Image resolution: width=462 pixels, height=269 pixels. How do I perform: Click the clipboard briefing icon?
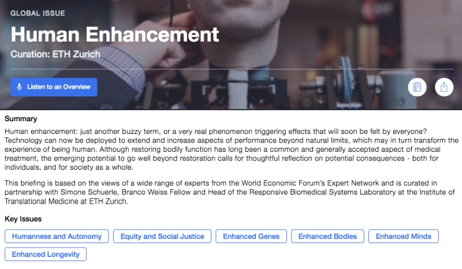point(417,87)
